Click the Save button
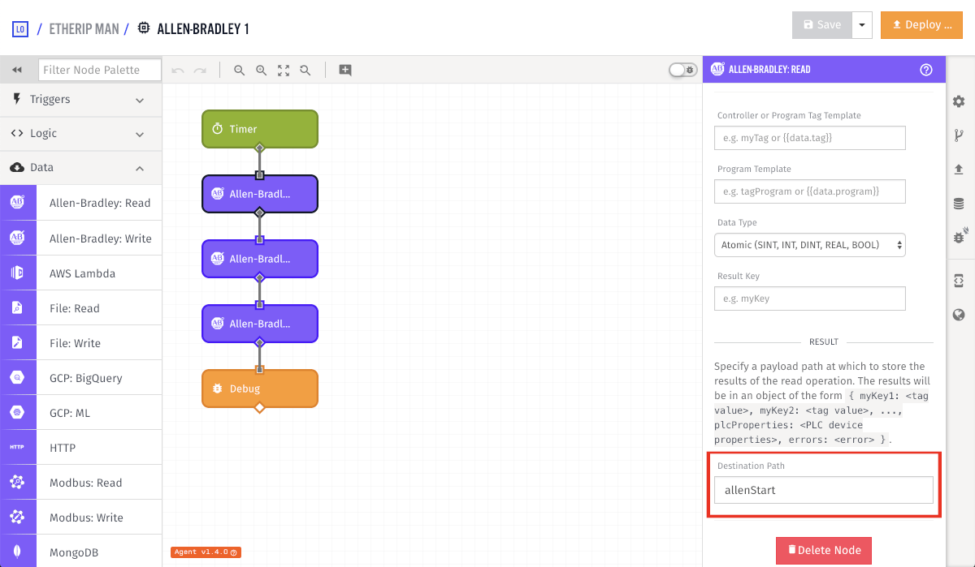Viewport: 975px width, 567px height. click(821, 25)
